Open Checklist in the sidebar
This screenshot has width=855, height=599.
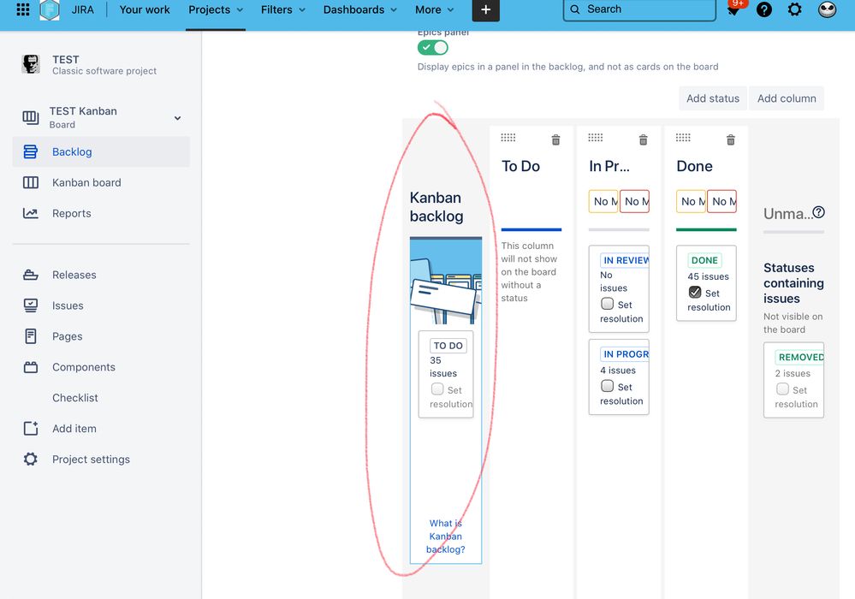[102, 398]
